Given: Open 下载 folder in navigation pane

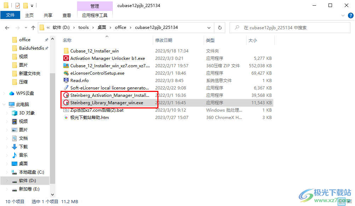Looking at the screenshot, I should tap(23, 147).
